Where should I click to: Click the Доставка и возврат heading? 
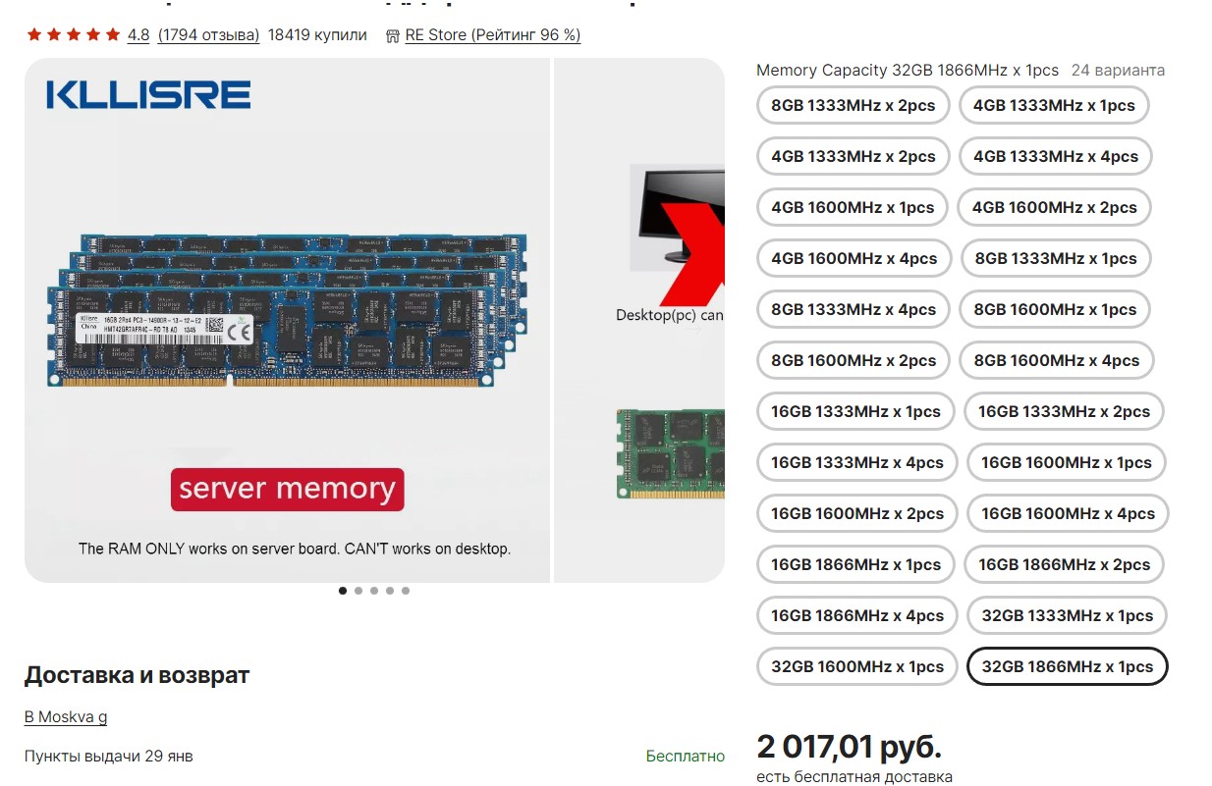click(138, 675)
